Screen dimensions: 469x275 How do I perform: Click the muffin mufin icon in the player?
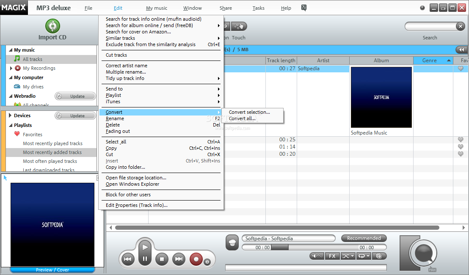[x=232, y=242]
